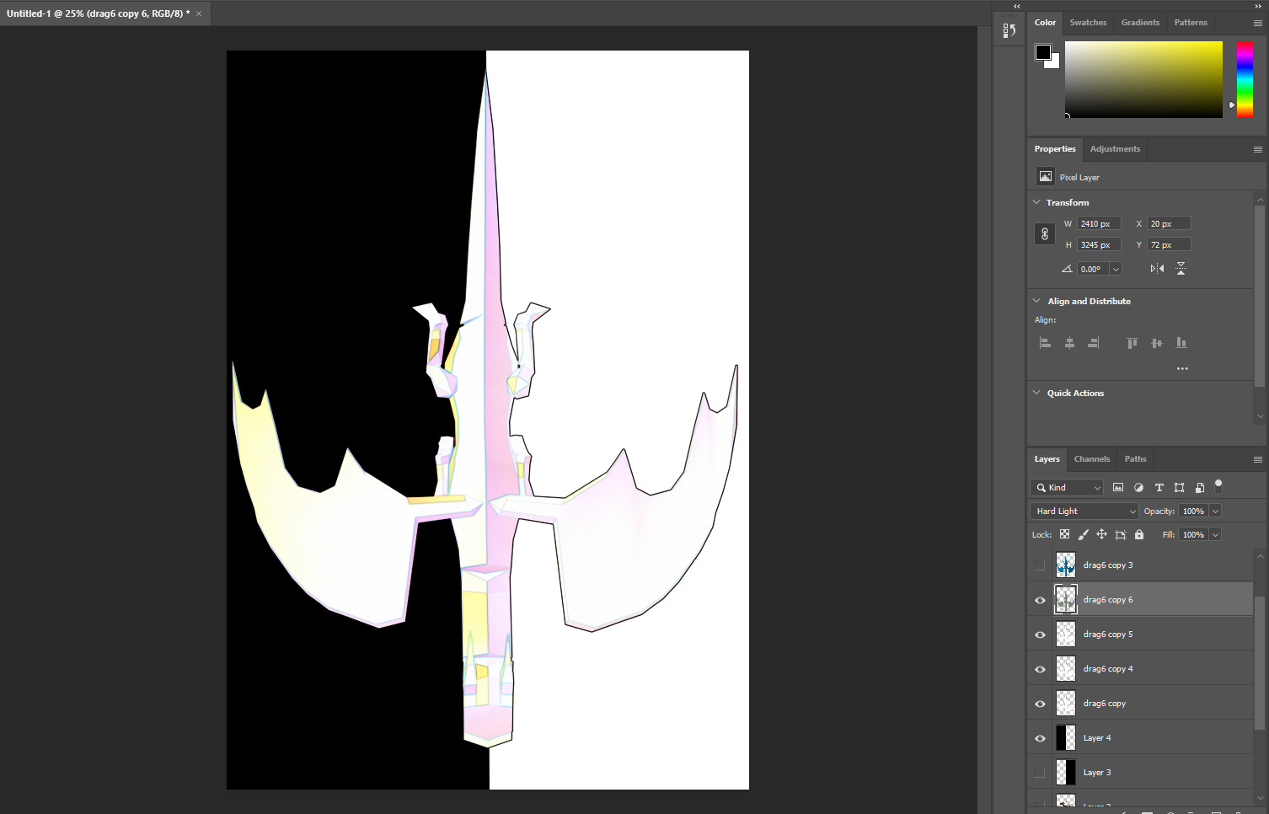
Task: Switch to the Channels tab
Action: click(x=1091, y=459)
